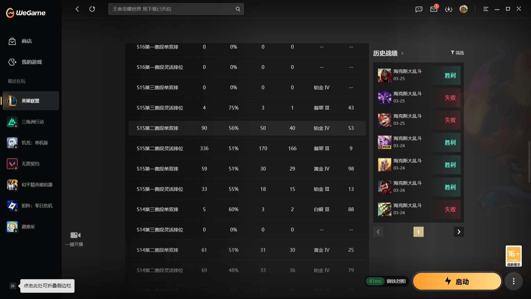Open the download manager icon
This screenshot has width=531, height=299.
click(x=449, y=9)
